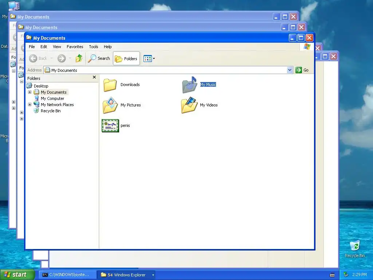Open the File menu
Screen dimensions: 373x280
(x=32, y=47)
